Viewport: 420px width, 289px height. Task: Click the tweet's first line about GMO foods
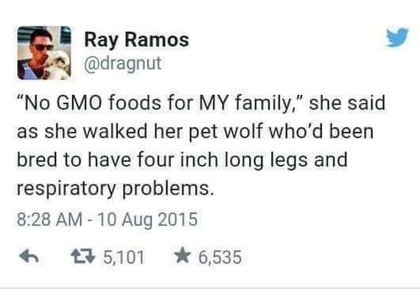tap(201, 103)
